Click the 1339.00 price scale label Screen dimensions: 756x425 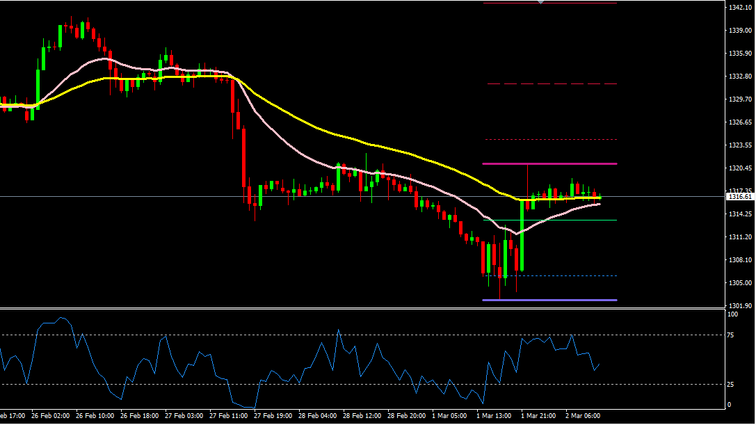tap(741, 31)
